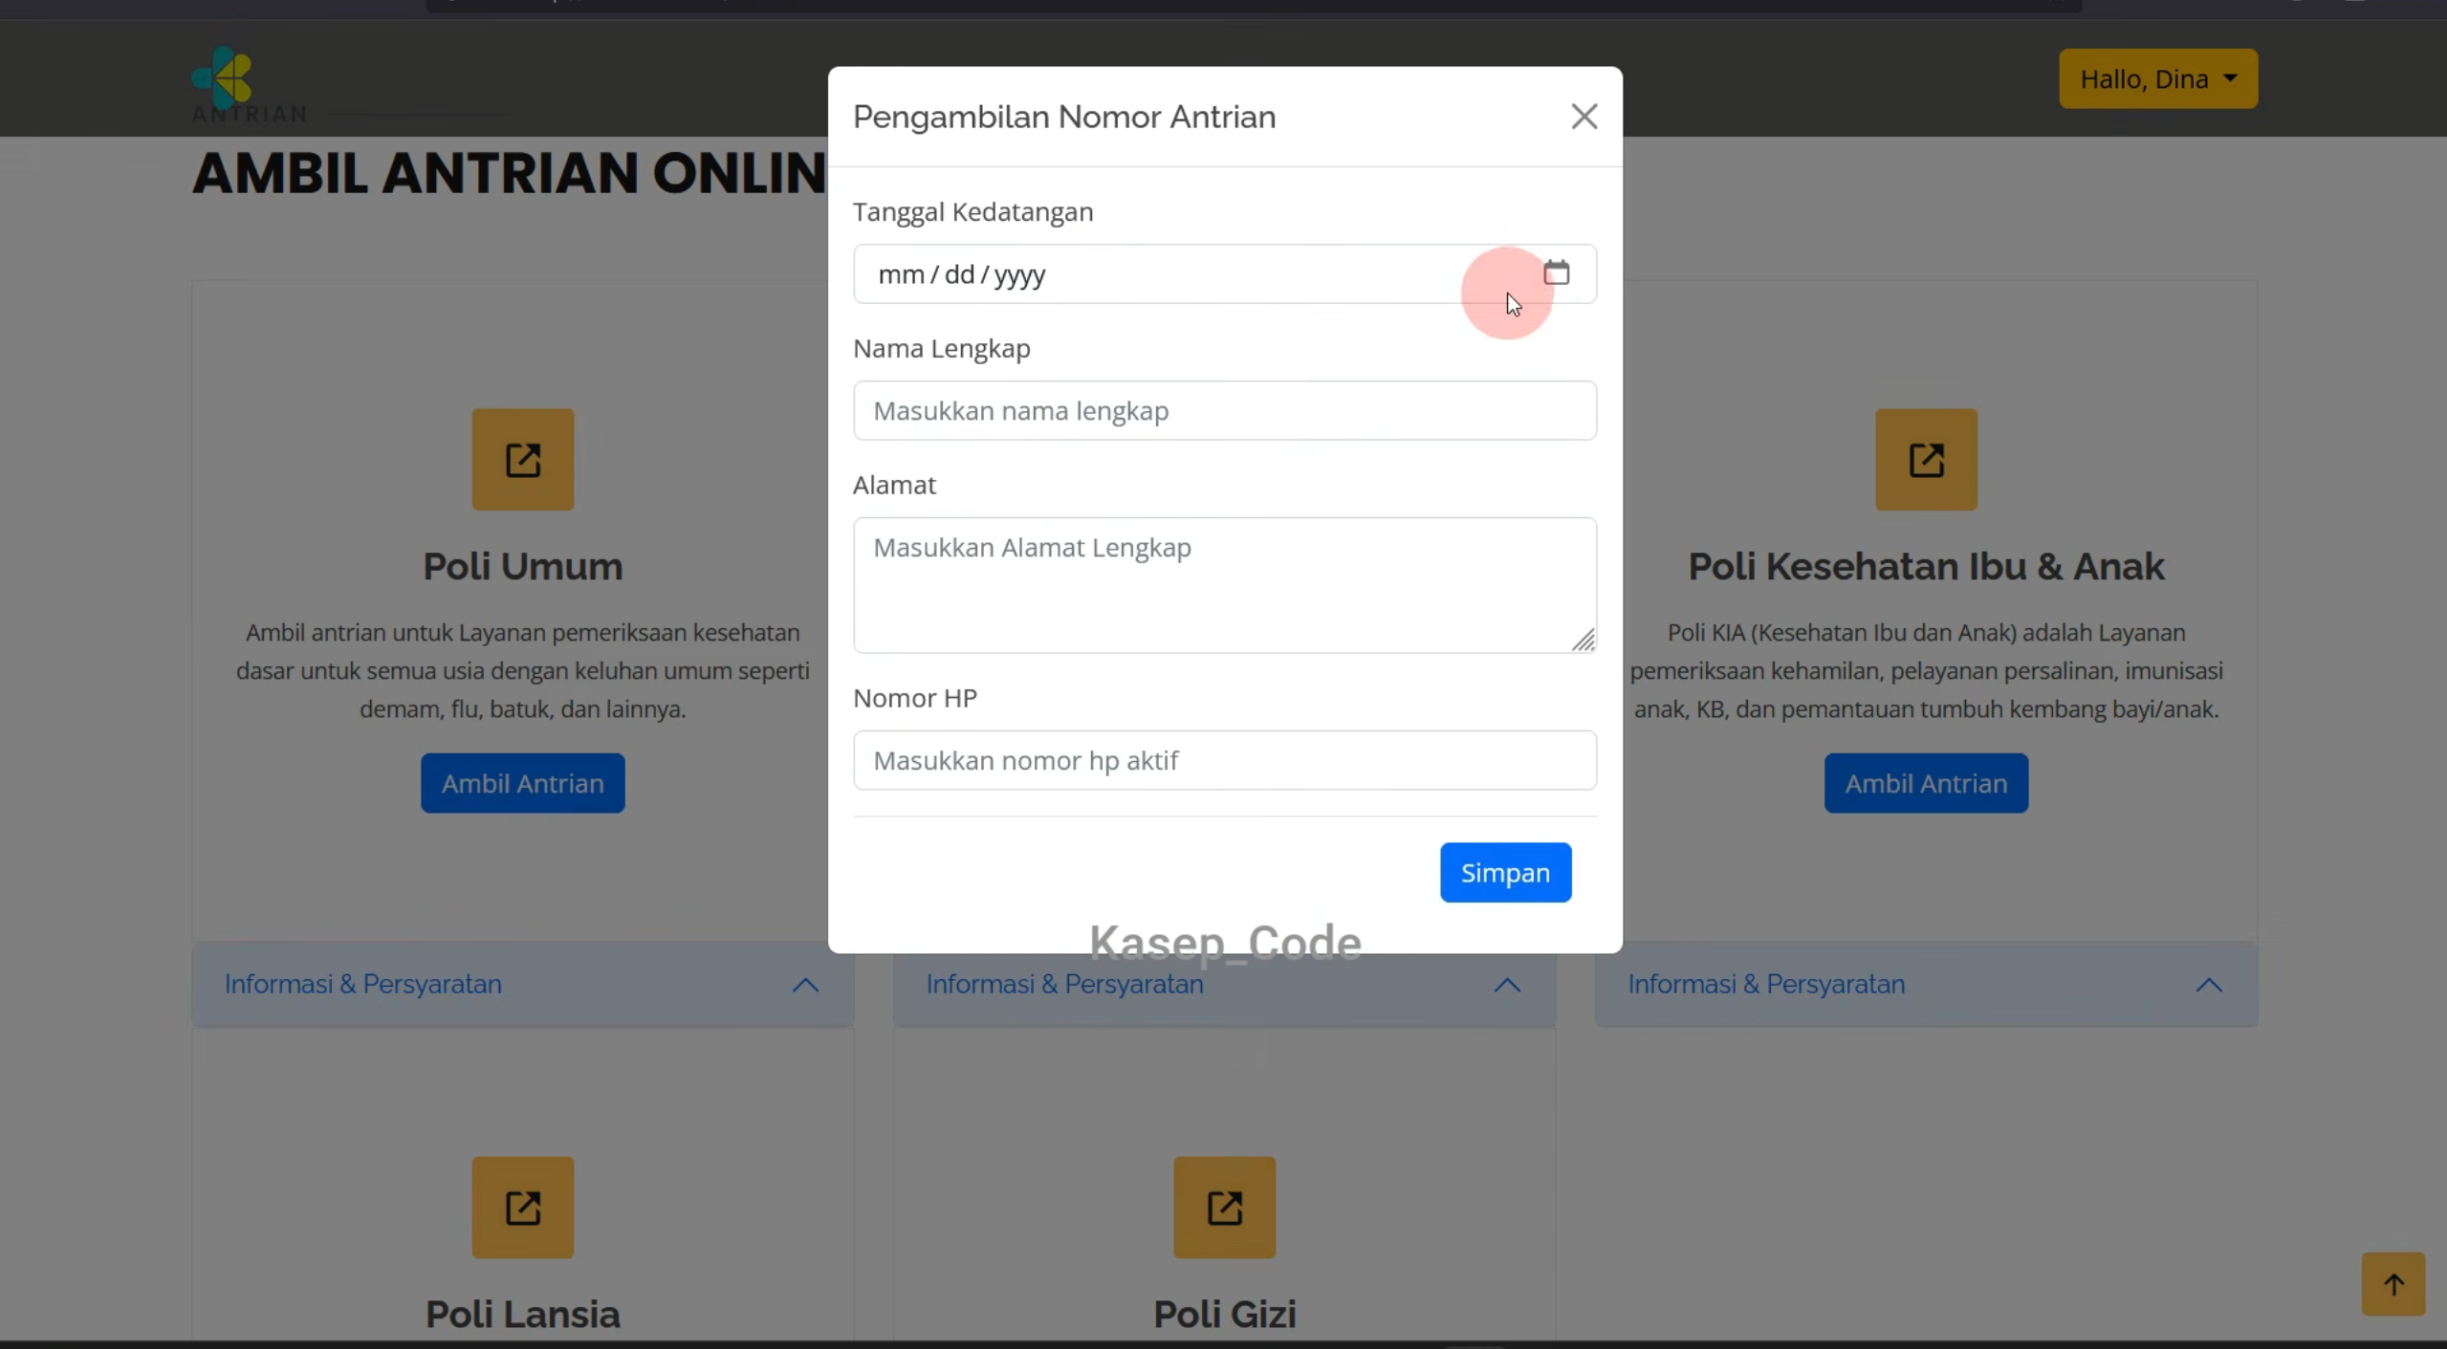The width and height of the screenshot is (2447, 1349).
Task: Click the Poli Gizi external-link icon
Action: 1224,1208
